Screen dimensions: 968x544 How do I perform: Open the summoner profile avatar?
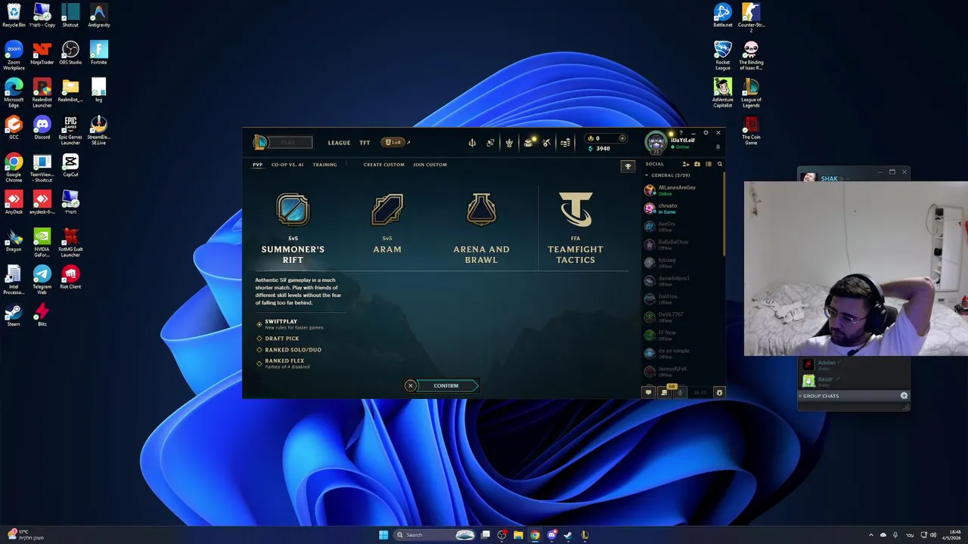click(656, 142)
